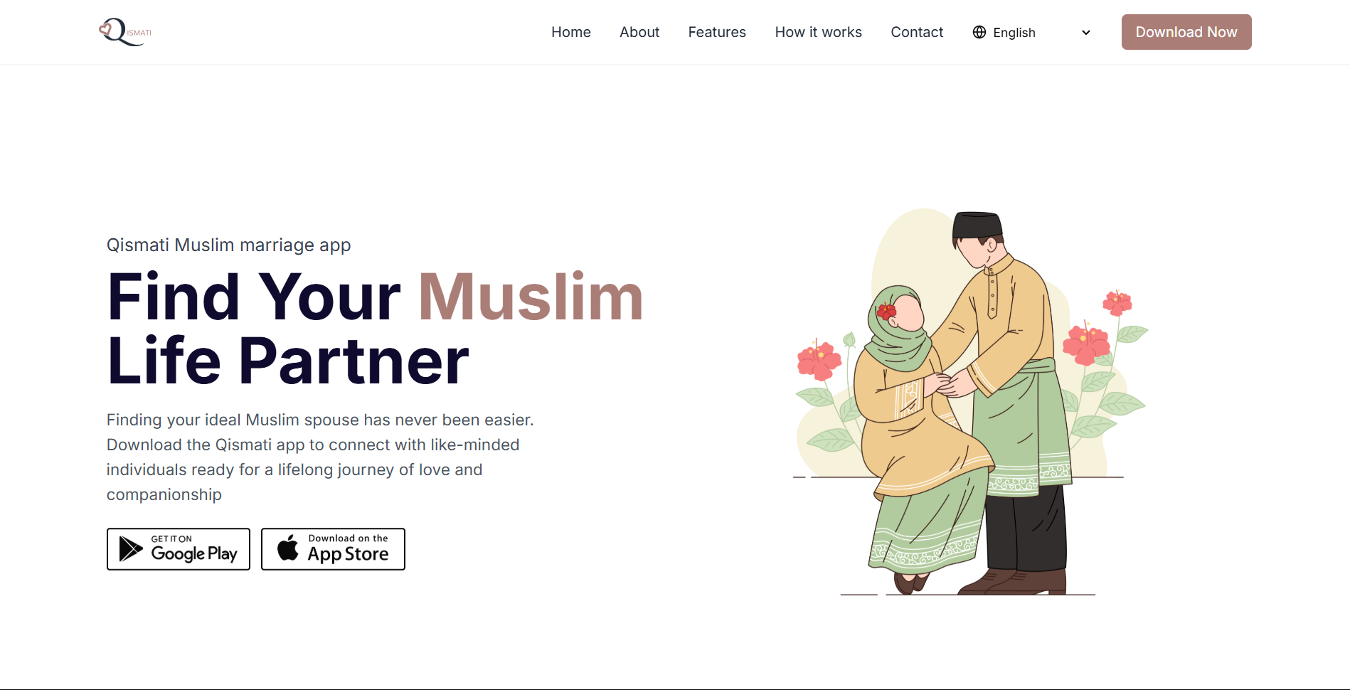Viewport: 1350px width, 690px height.
Task: Click the Get it on Google Play badge
Action: coord(179,549)
